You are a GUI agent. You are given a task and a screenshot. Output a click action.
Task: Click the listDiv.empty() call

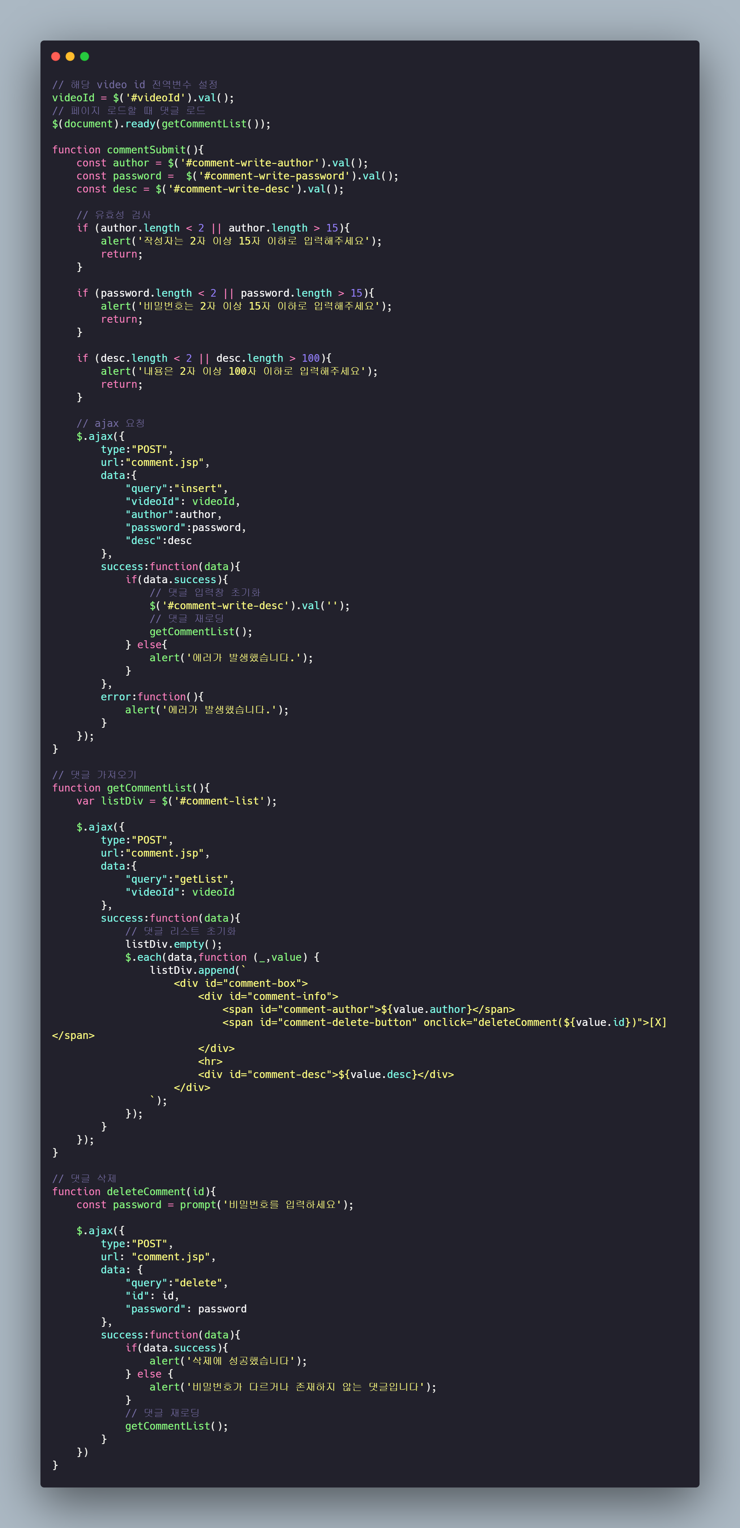[173, 944]
